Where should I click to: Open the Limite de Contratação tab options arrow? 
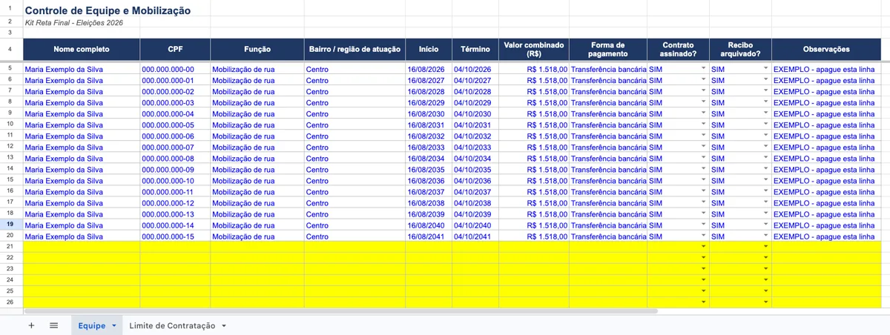pos(224,325)
